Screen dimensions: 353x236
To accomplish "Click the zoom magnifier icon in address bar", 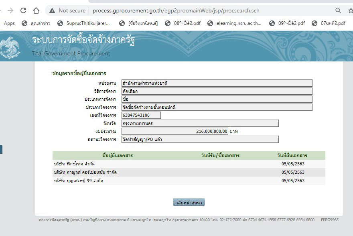I will (338, 10).
